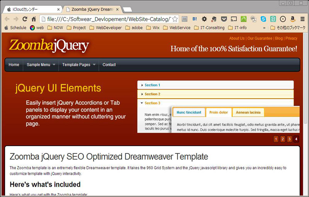Open the Hatena B! bookmark extension
The width and height of the screenshot is (309, 197).
195,19
